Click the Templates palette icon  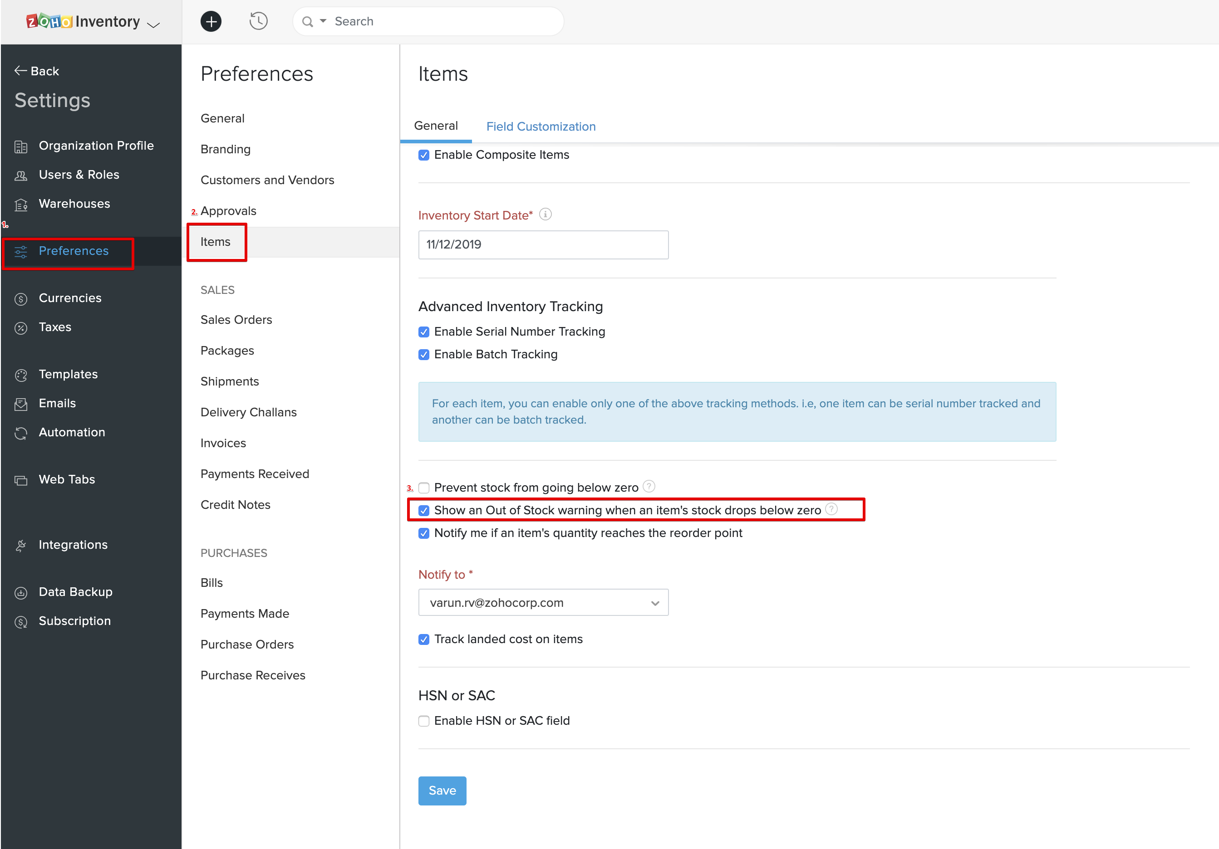point(21,375)
